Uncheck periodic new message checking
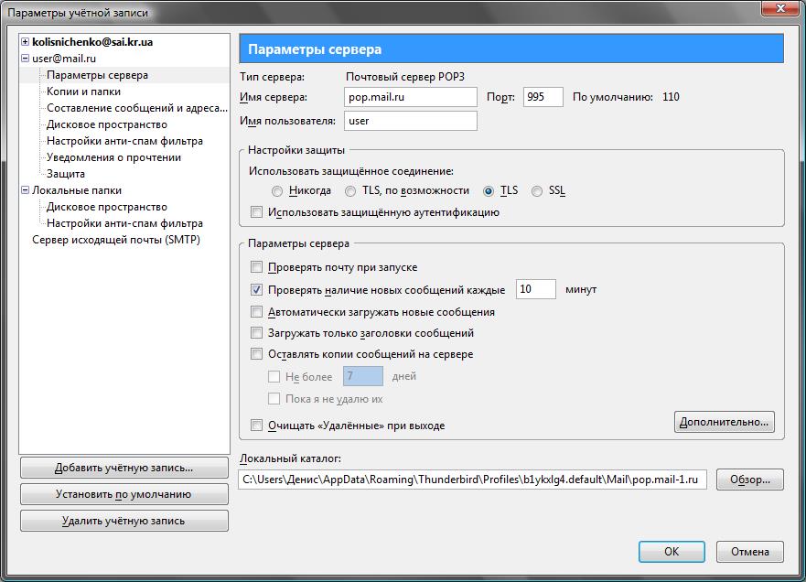The height and width of the screenshot is (582, 806). coord(256,289)
